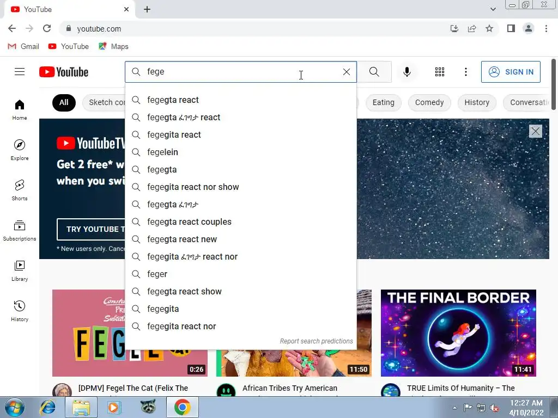Viewport: 558px width, 418px height.
Task: Clear the search text with the X icon
Action: 346,72
